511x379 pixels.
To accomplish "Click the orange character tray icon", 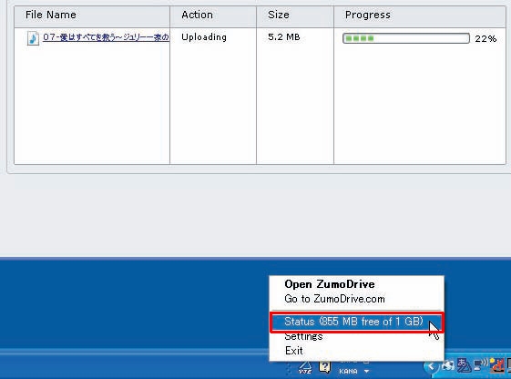I will [497, 365].
